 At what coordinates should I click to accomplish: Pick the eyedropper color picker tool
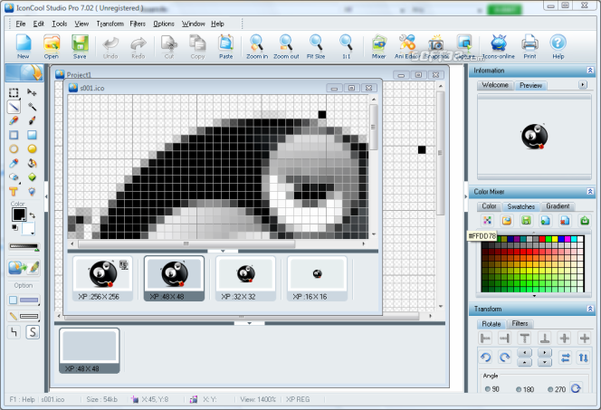14,163
